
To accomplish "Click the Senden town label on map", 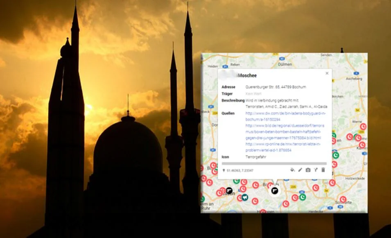I will 326,55.
